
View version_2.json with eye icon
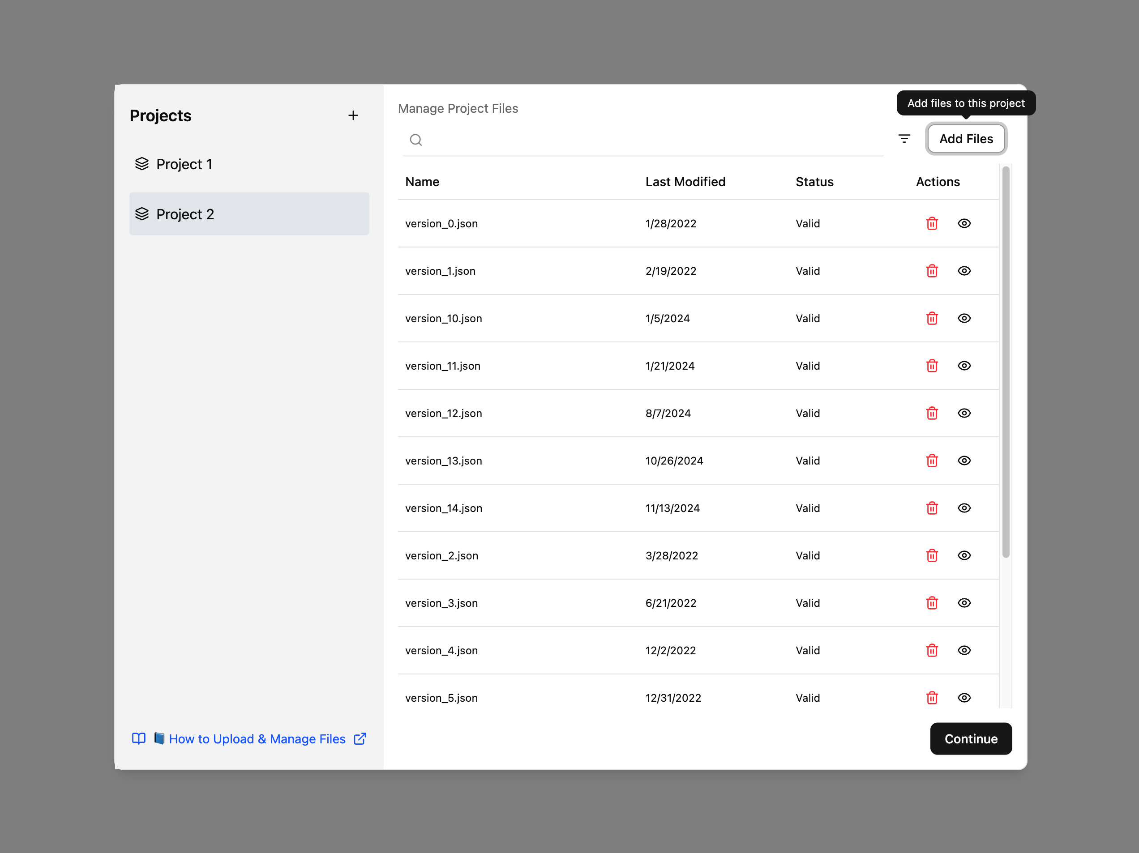[964, 555]
